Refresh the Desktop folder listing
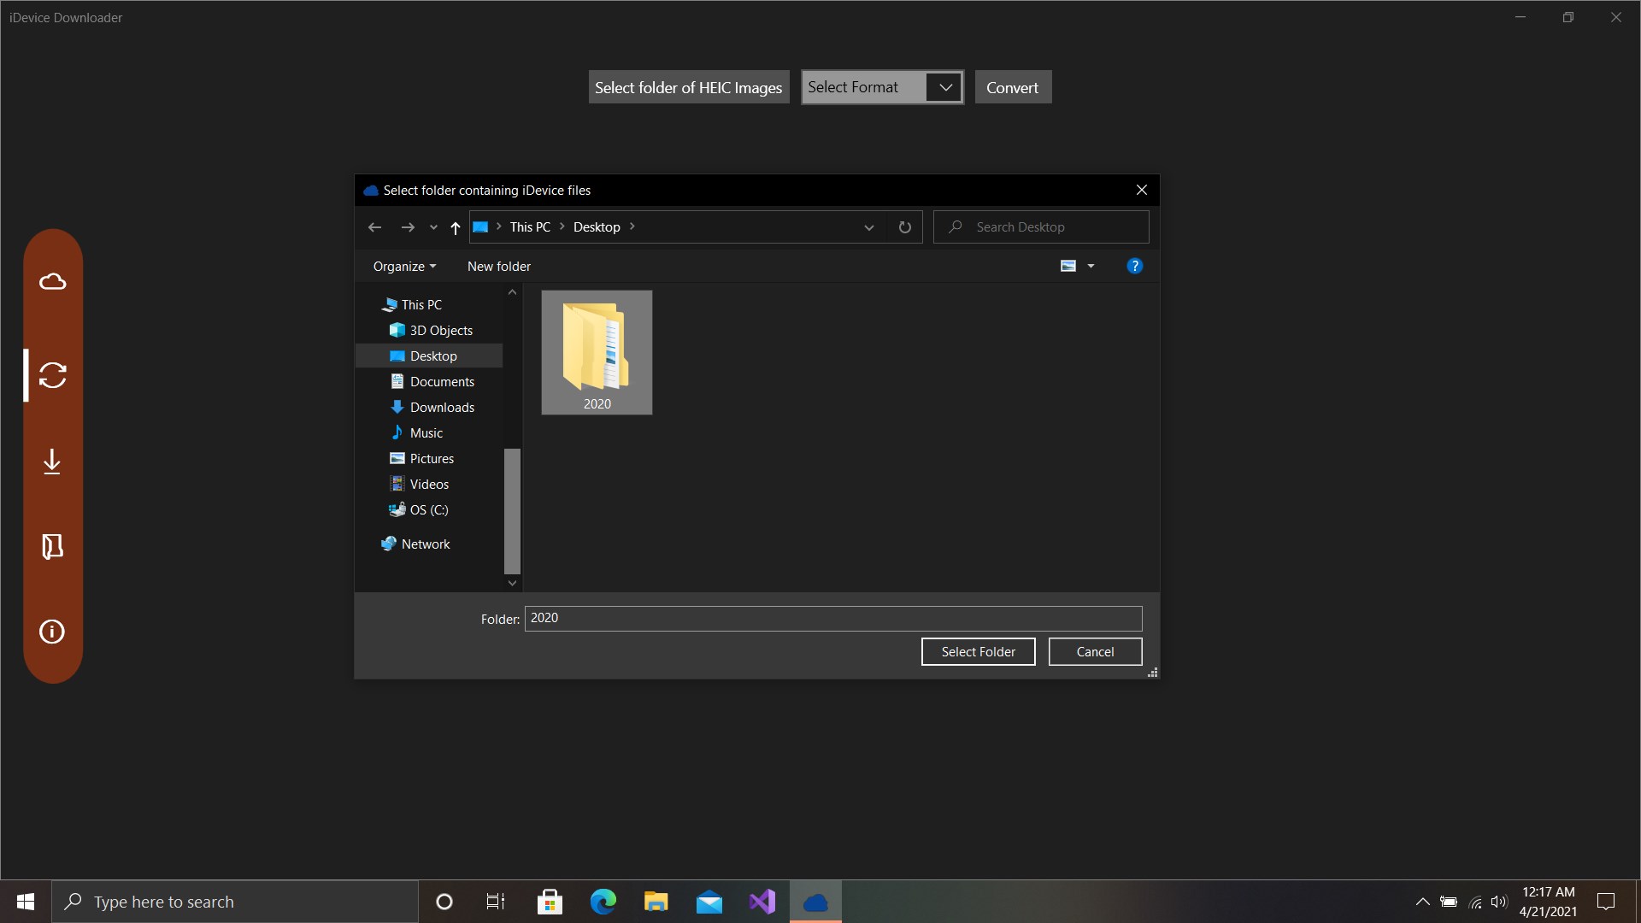Screen dimensions: 1641x923 904,227
